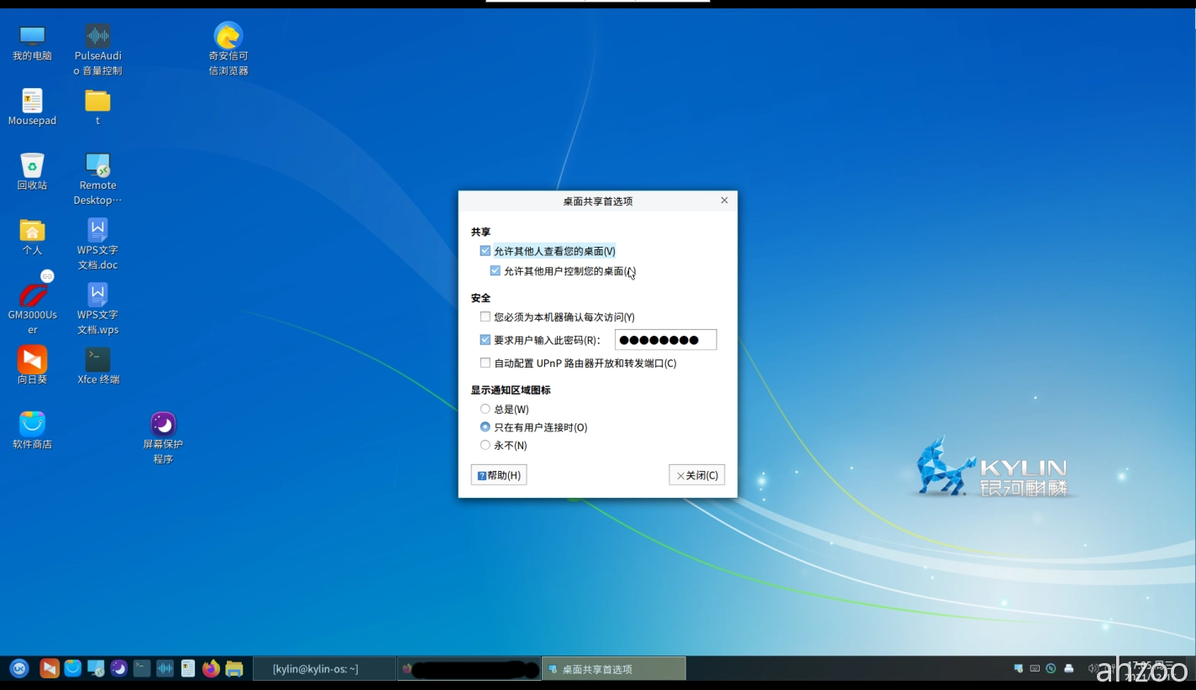Select the 永不(N) radio button
Viewport: 1196px width, 690px height.
click(485, 445)
